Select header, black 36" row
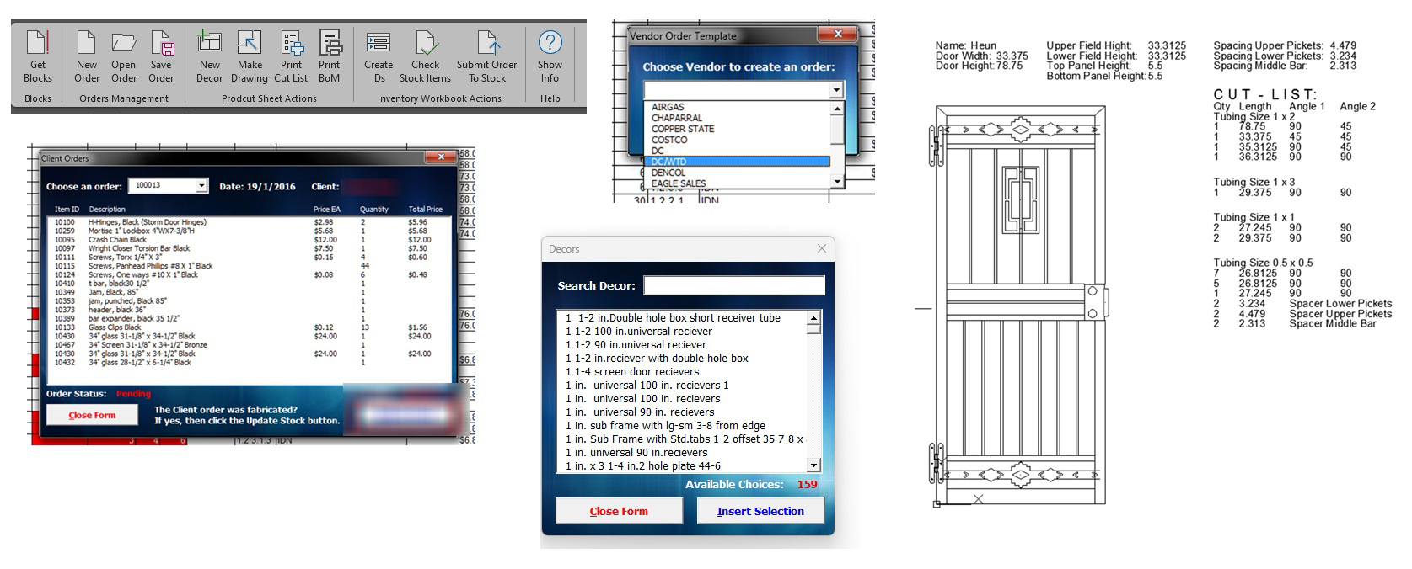Viewport: 1412px width, 569px height. tap(249, 310)
